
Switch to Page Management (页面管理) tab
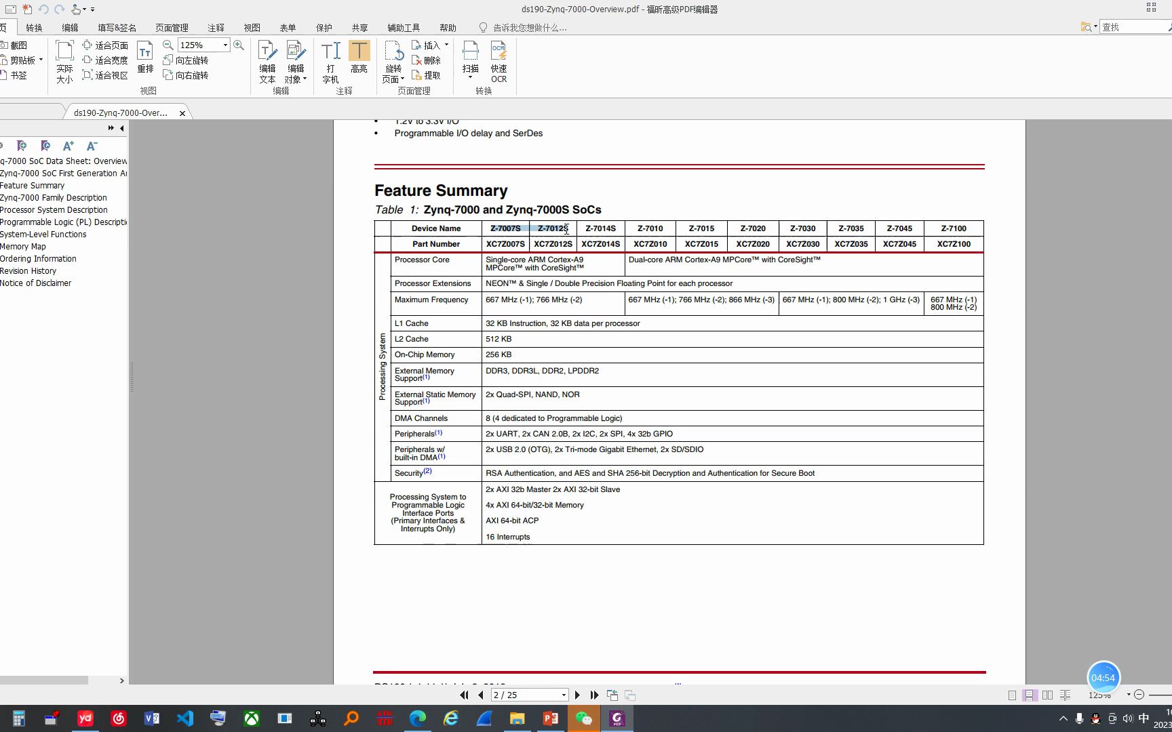tap(172, 28)
